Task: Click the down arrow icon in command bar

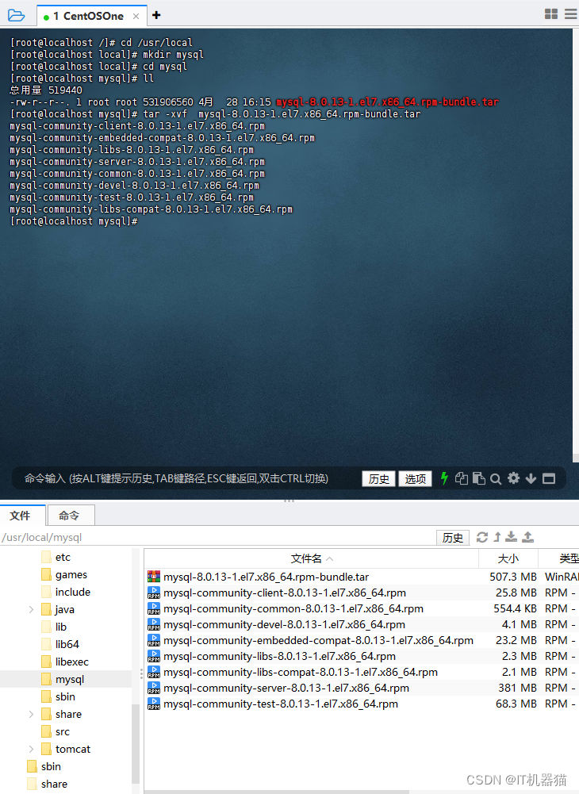Action: click(531, 478)
